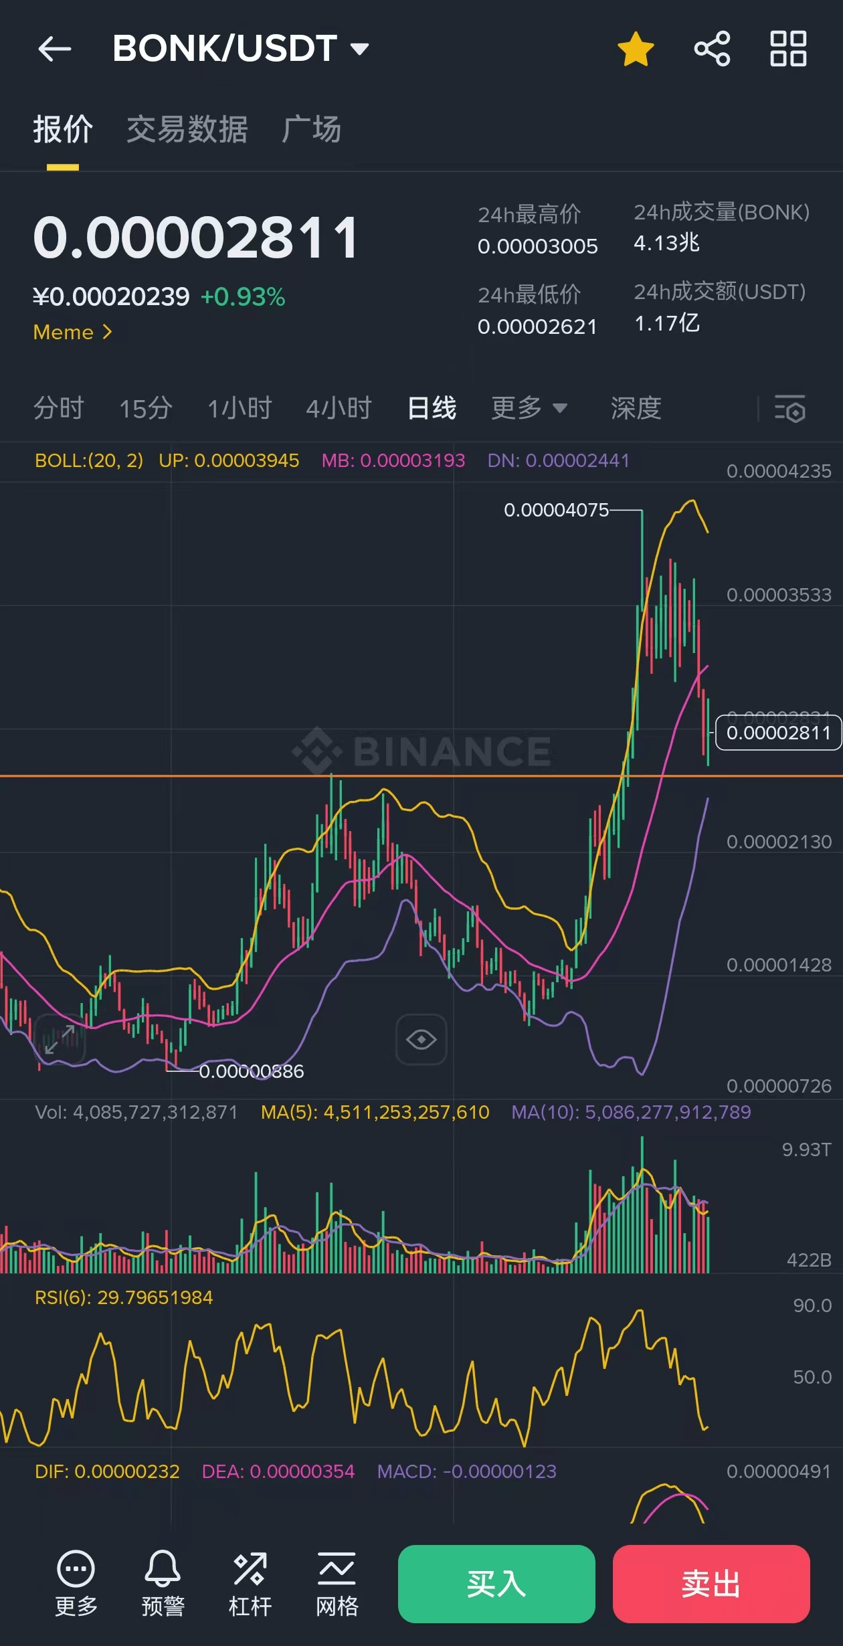Tap the share icon
This screenshot has width=843, height=1646.
click(x=712, y=49)
